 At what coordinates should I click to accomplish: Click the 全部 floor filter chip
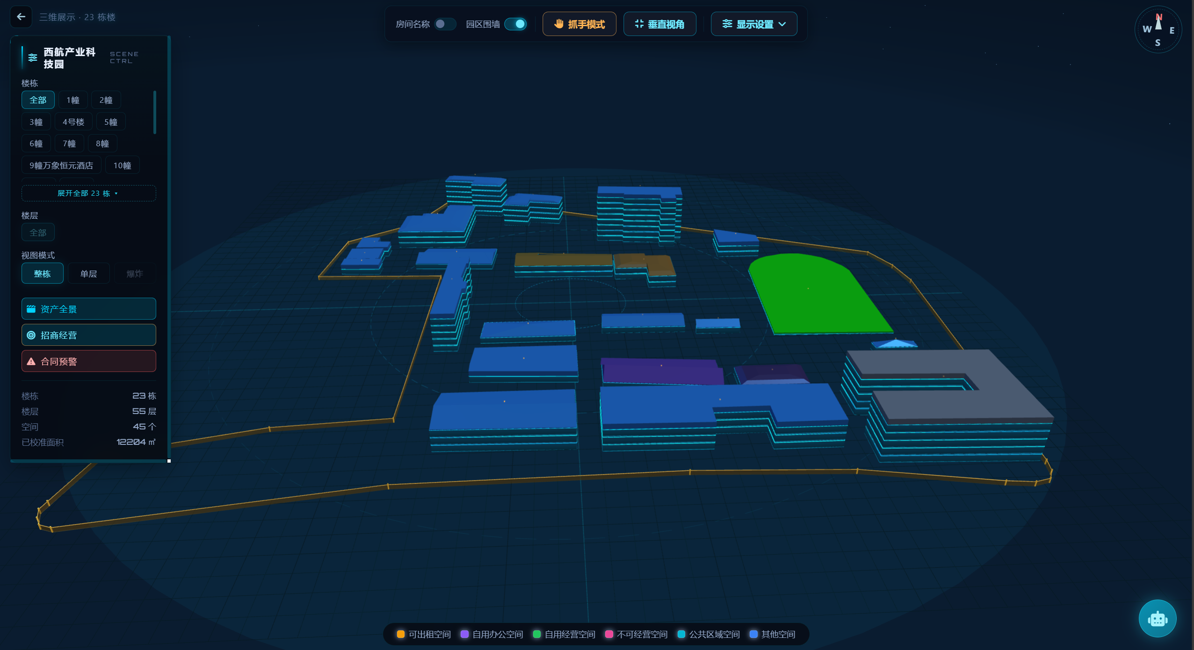pos(38,232)
